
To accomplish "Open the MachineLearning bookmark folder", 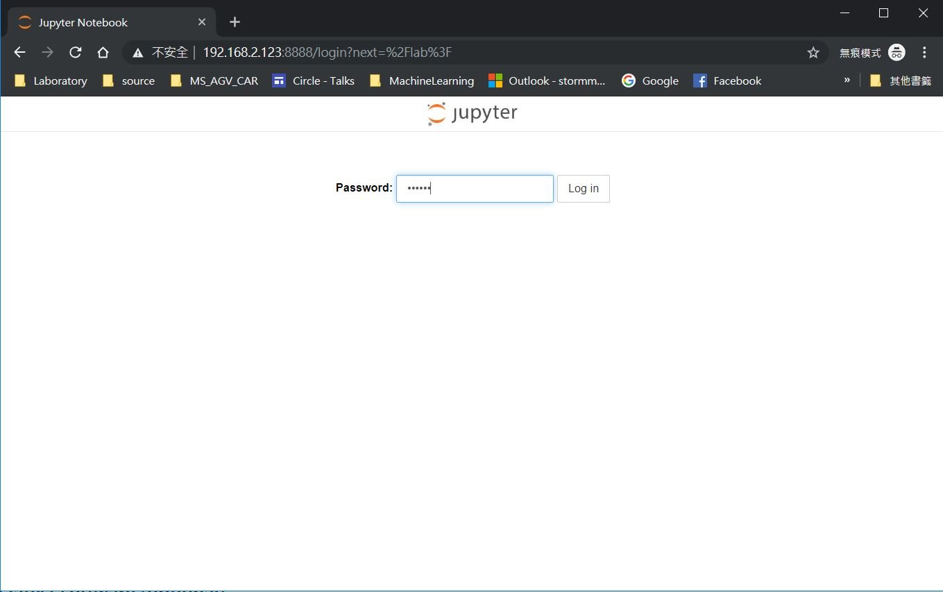I will [x=422, y=81].
